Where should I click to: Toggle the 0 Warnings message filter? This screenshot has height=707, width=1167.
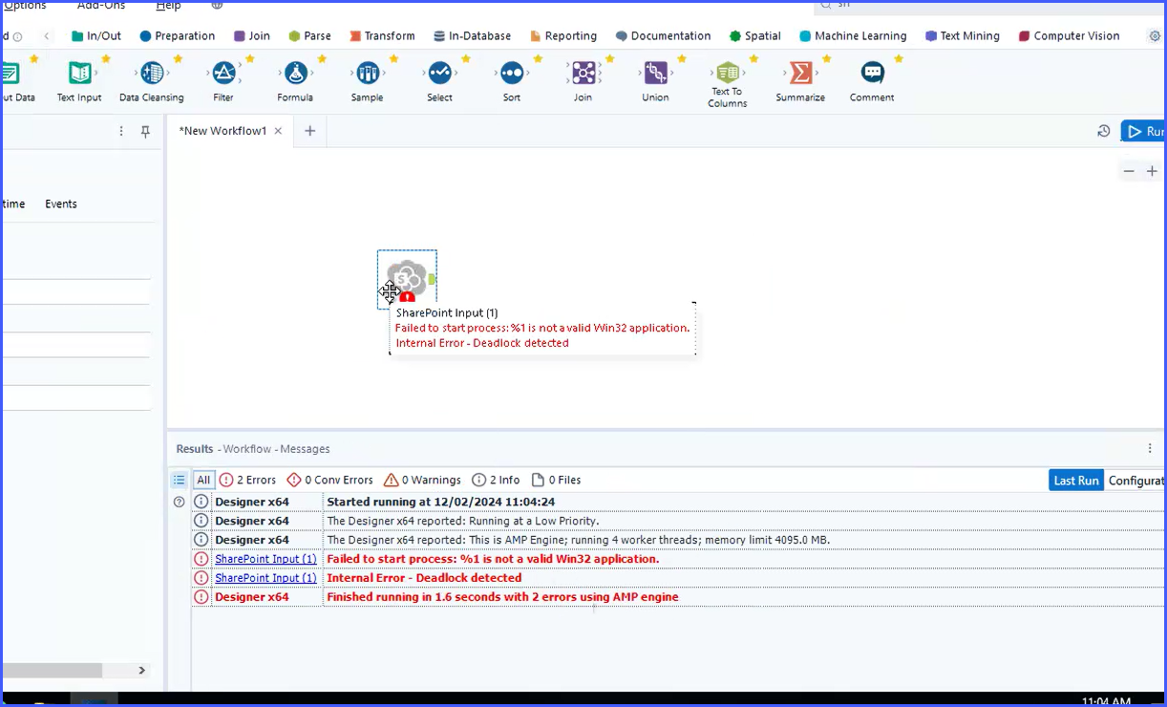tap(422, 481)
